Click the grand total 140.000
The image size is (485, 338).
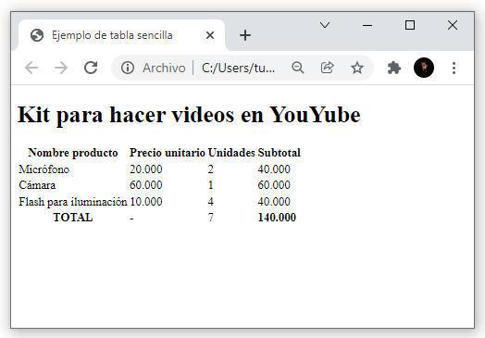(277, 218)
